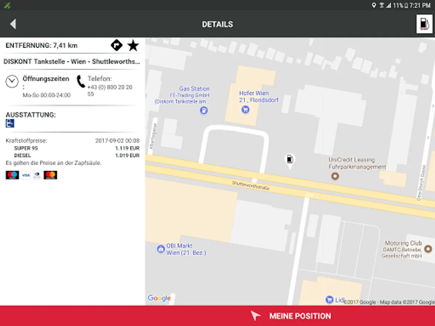Call the number +43 (0) 800 20 20 55
This screenshot has width=435, height=326.
tap(110, 91)
